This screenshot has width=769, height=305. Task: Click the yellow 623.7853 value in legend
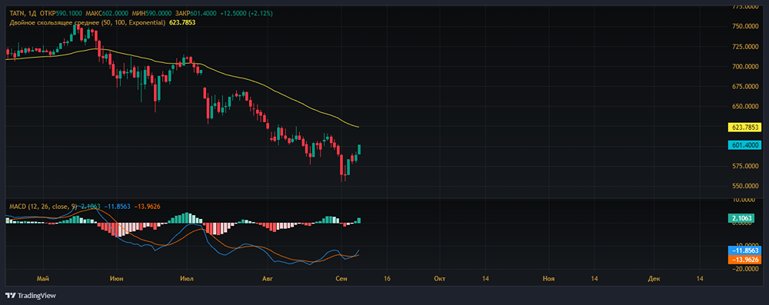coord(182,22)
